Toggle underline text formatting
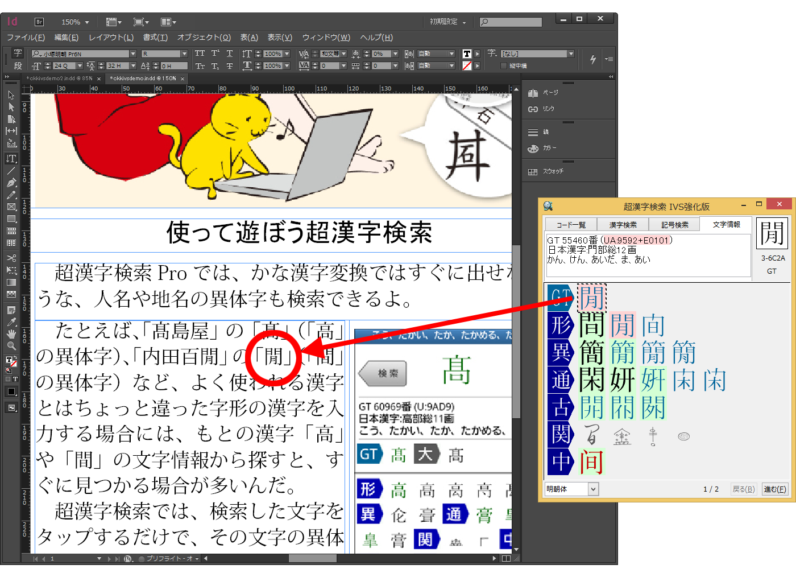The image size is (796, 569). tap(230, 53)
